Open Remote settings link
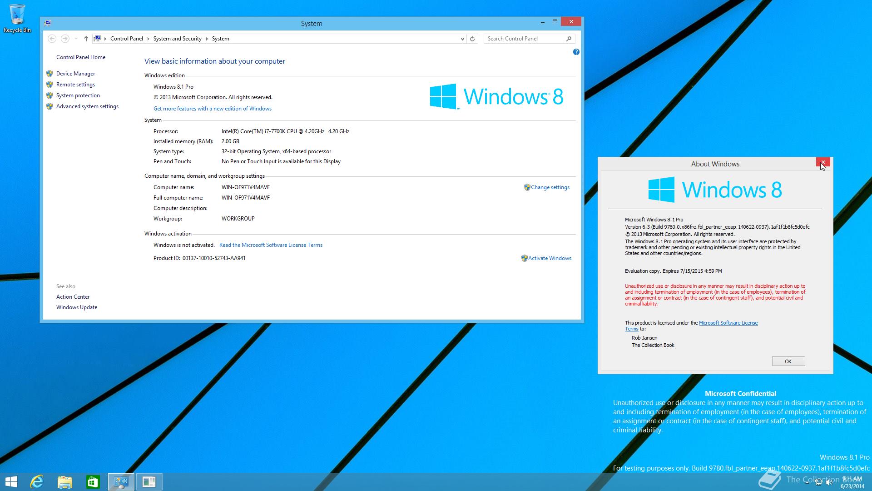872x491 pixels. 75,85
